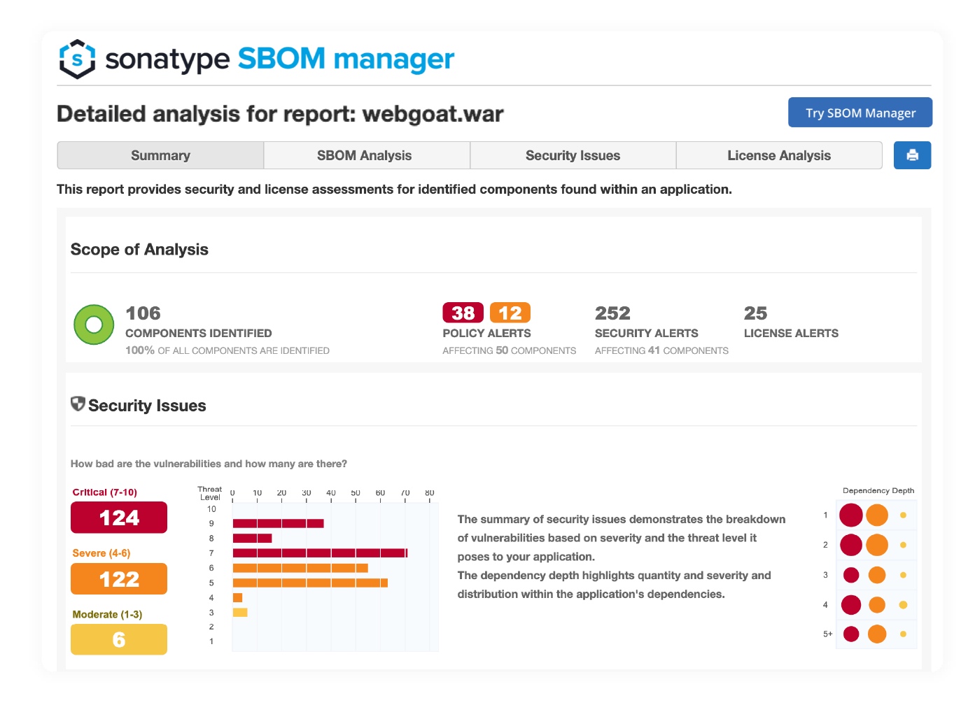Click the longest bar at threat level 7
Viewport: 975px width, 712px height.
coord(318,553)
